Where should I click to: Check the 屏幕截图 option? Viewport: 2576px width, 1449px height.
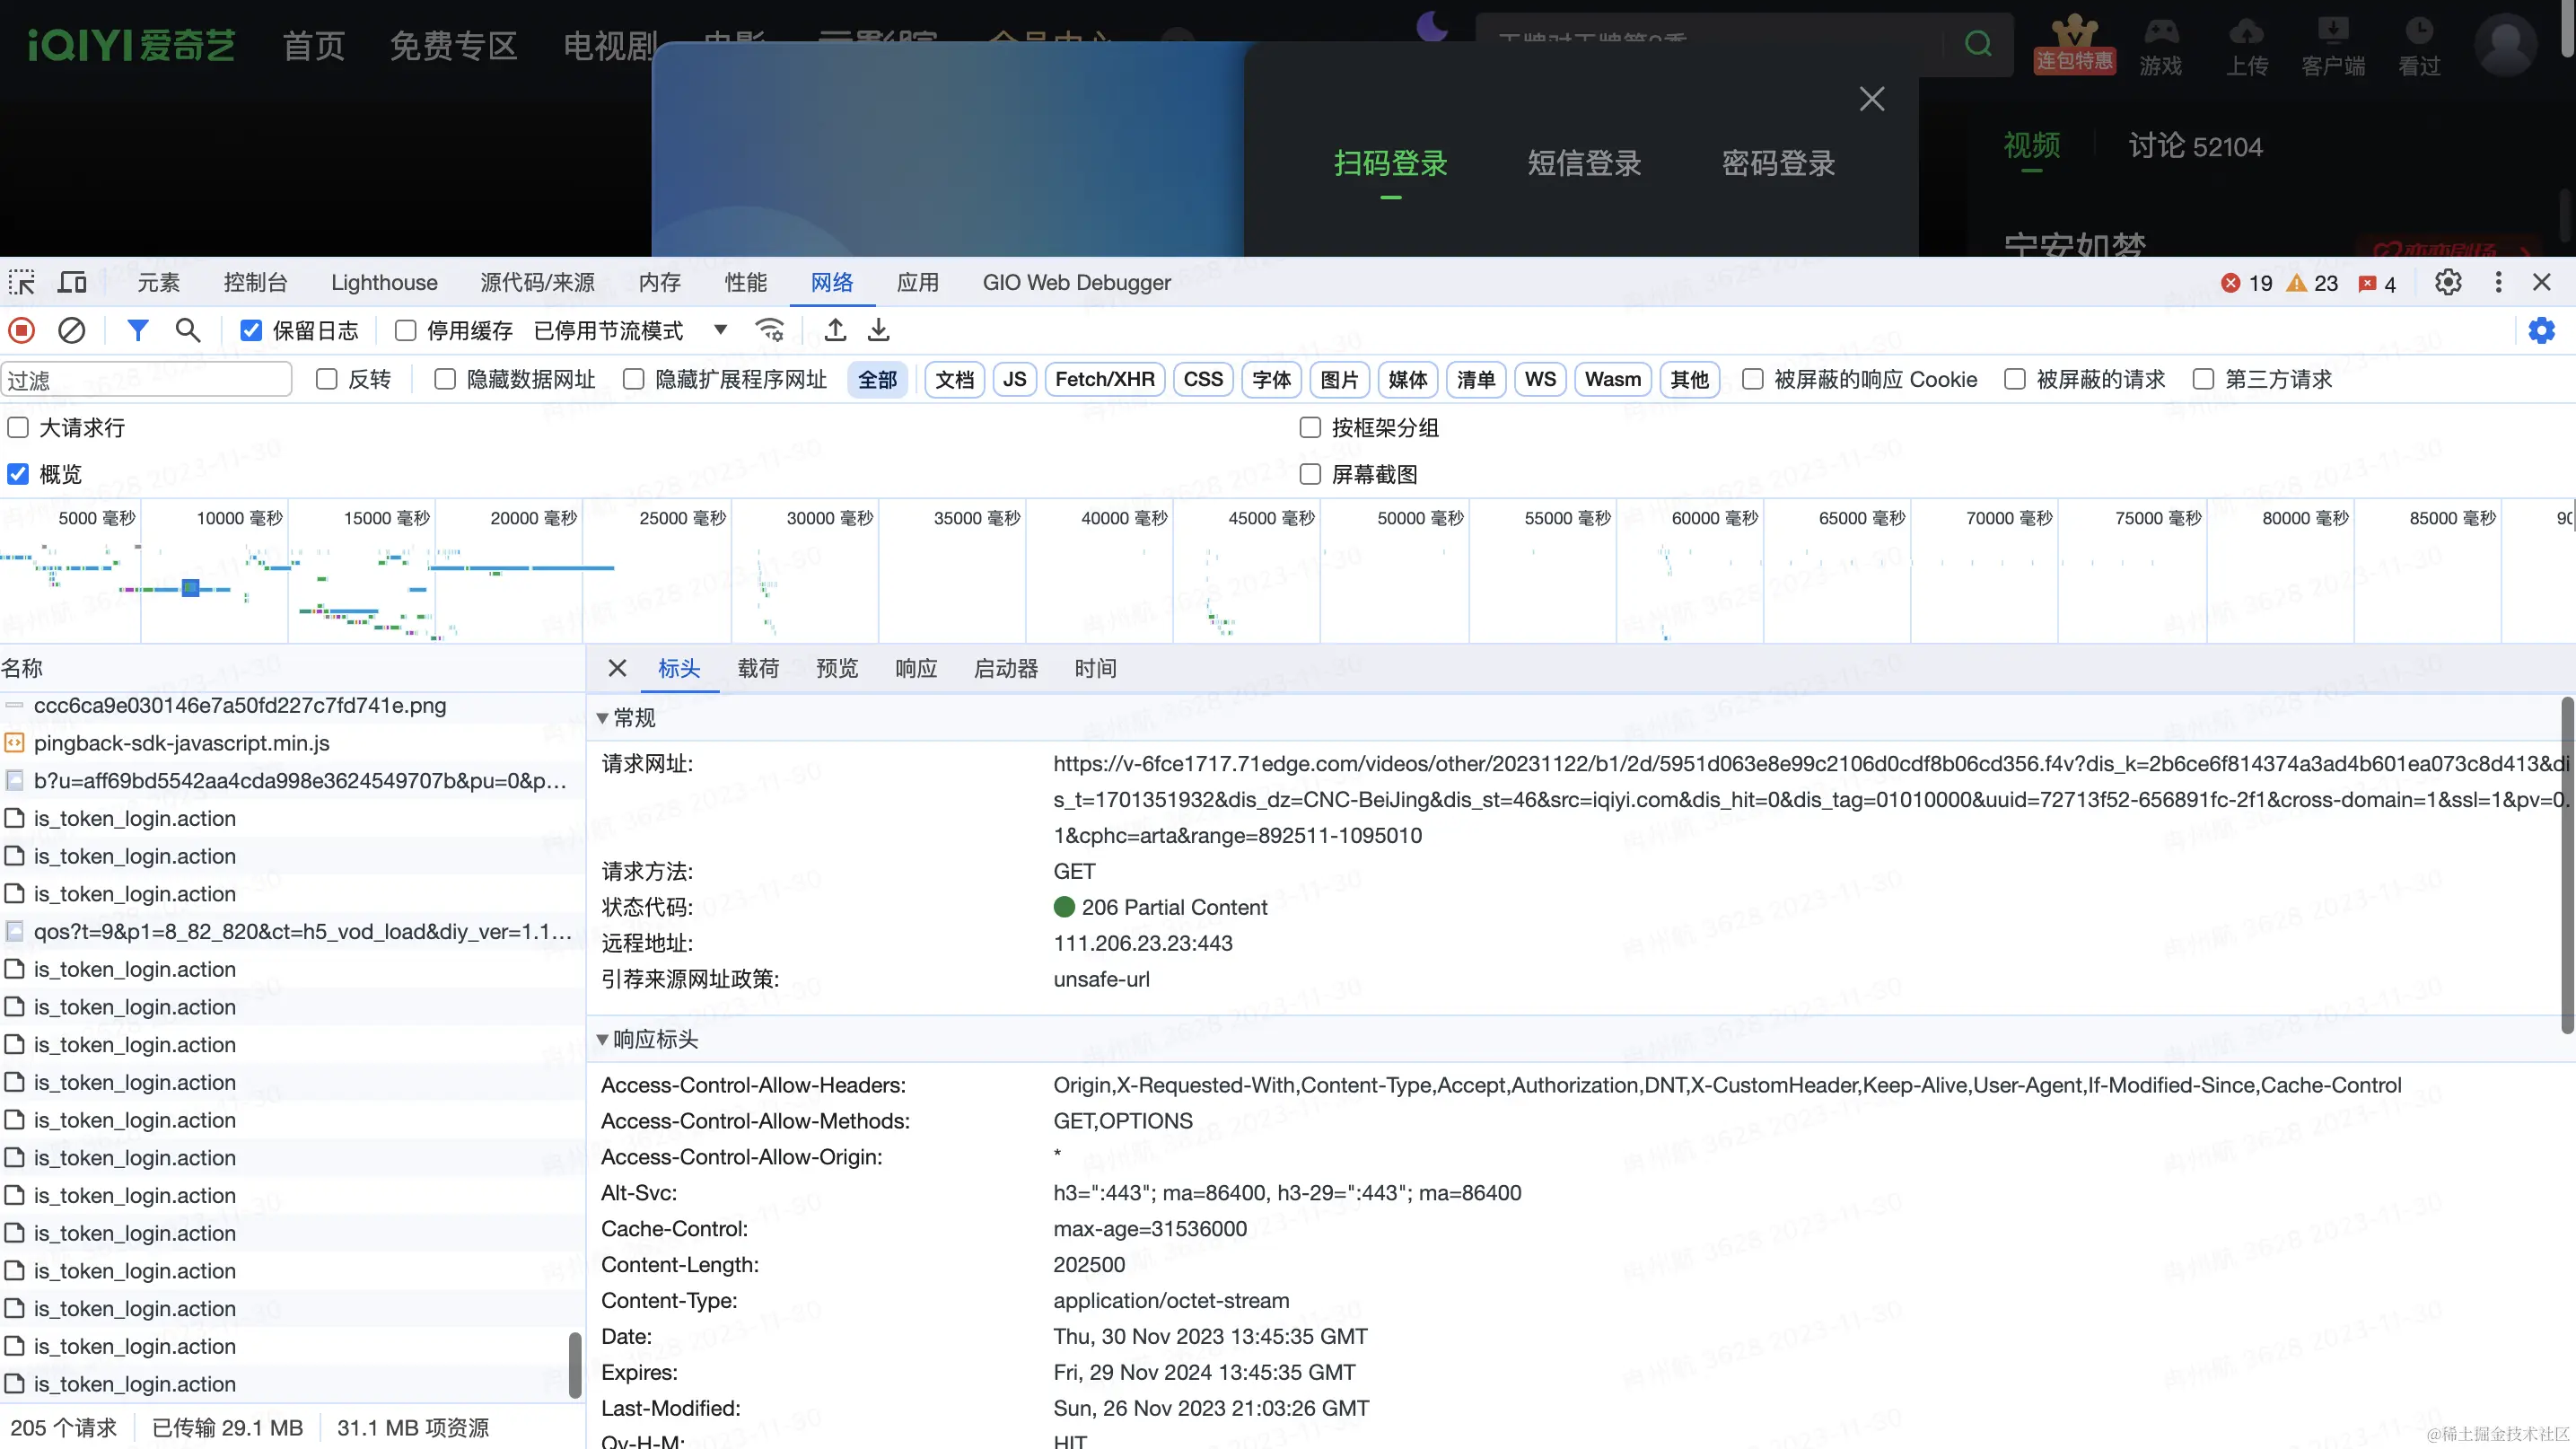click(x=1310, y=474)
